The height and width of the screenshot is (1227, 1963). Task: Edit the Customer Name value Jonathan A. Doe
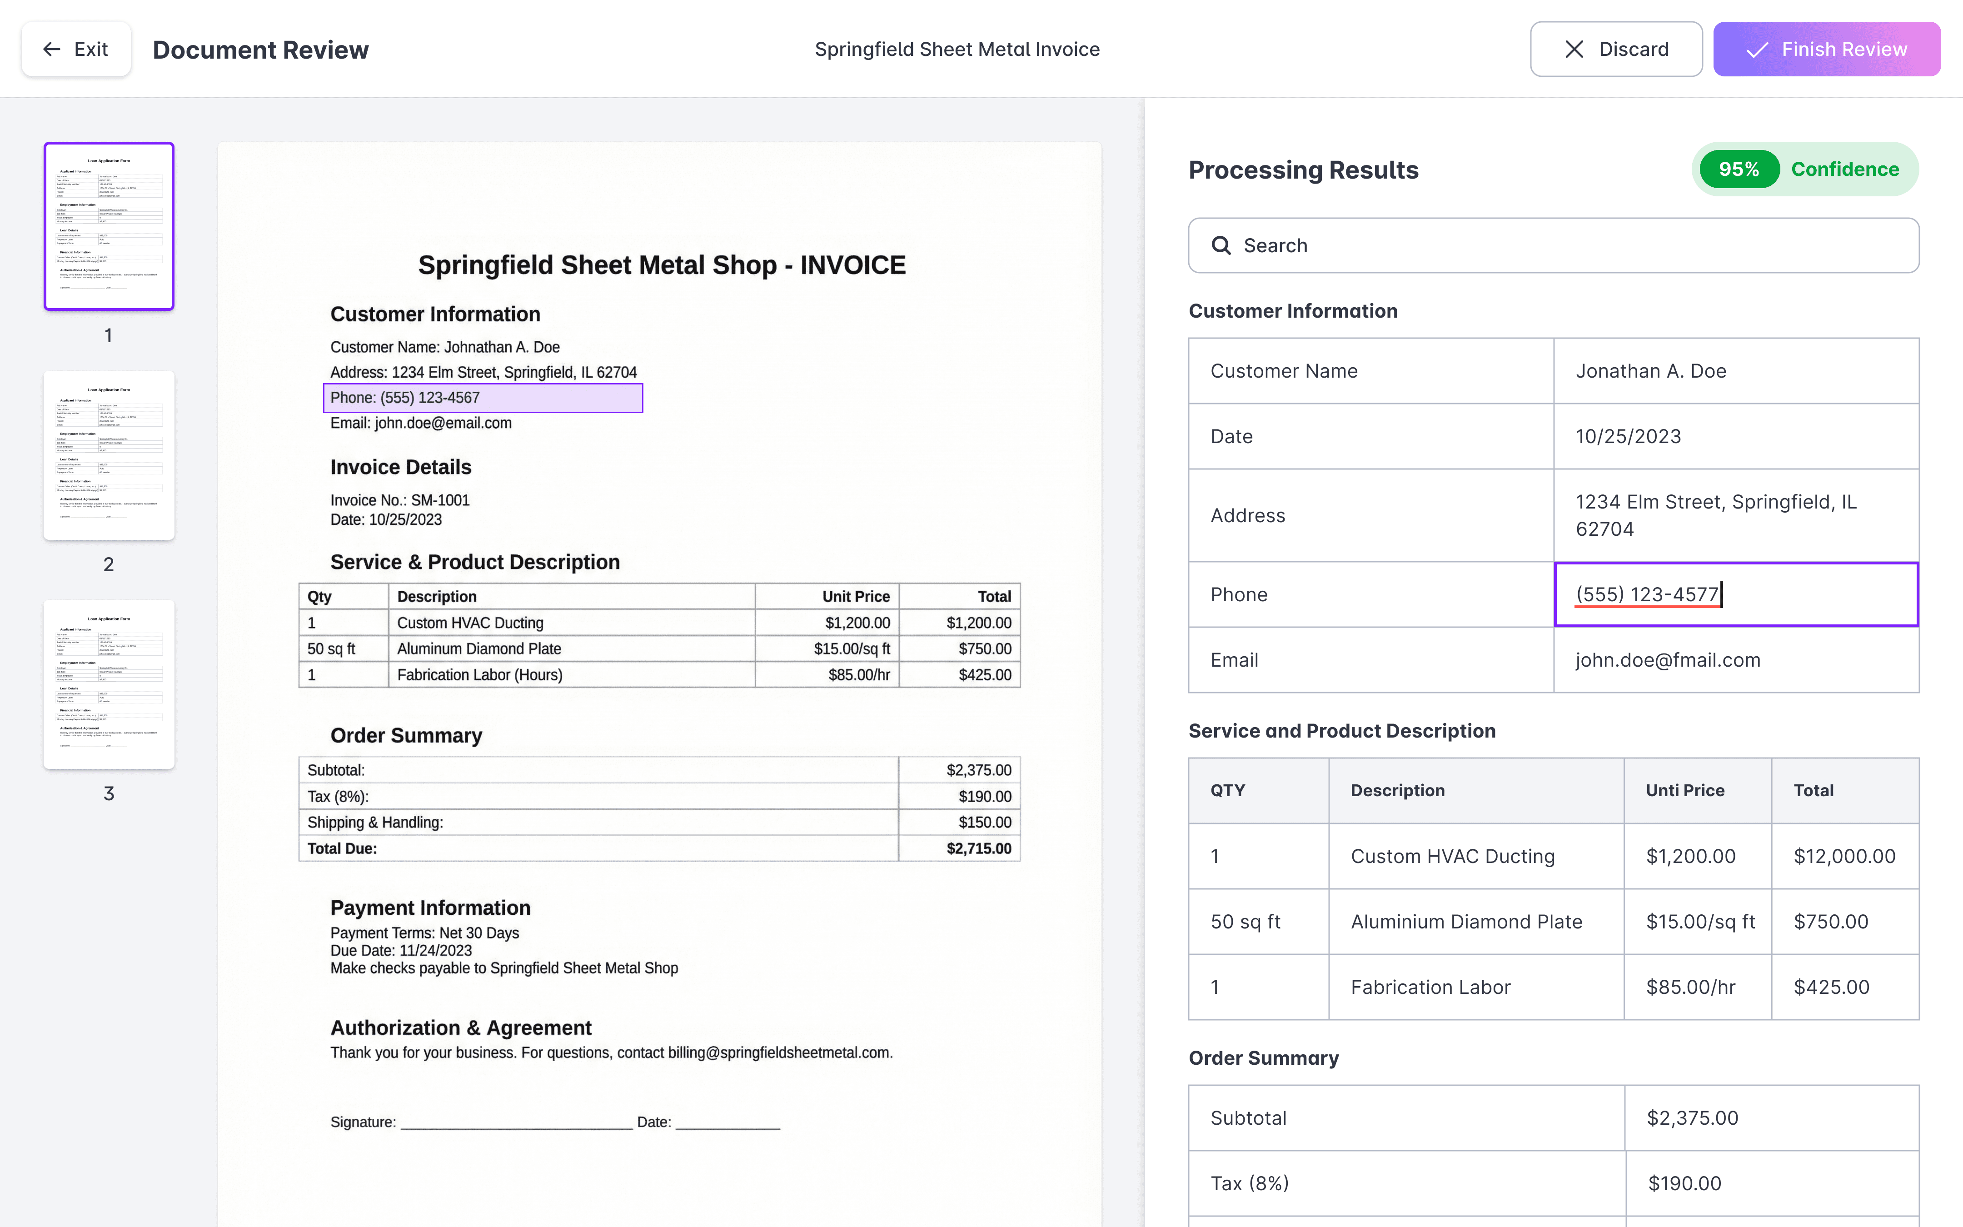1735,371
